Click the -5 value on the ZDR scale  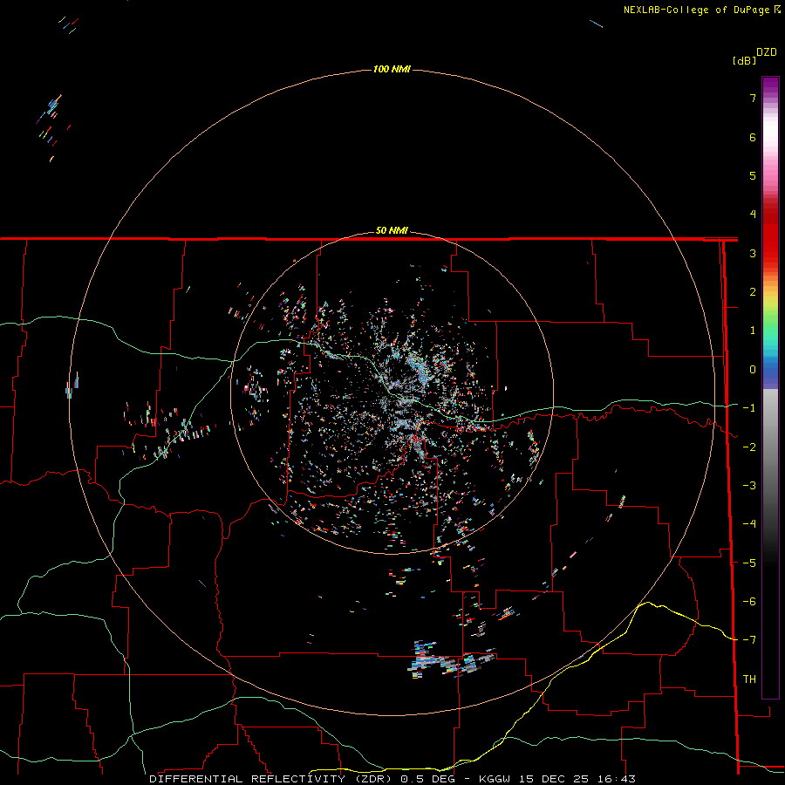point(749,563)
